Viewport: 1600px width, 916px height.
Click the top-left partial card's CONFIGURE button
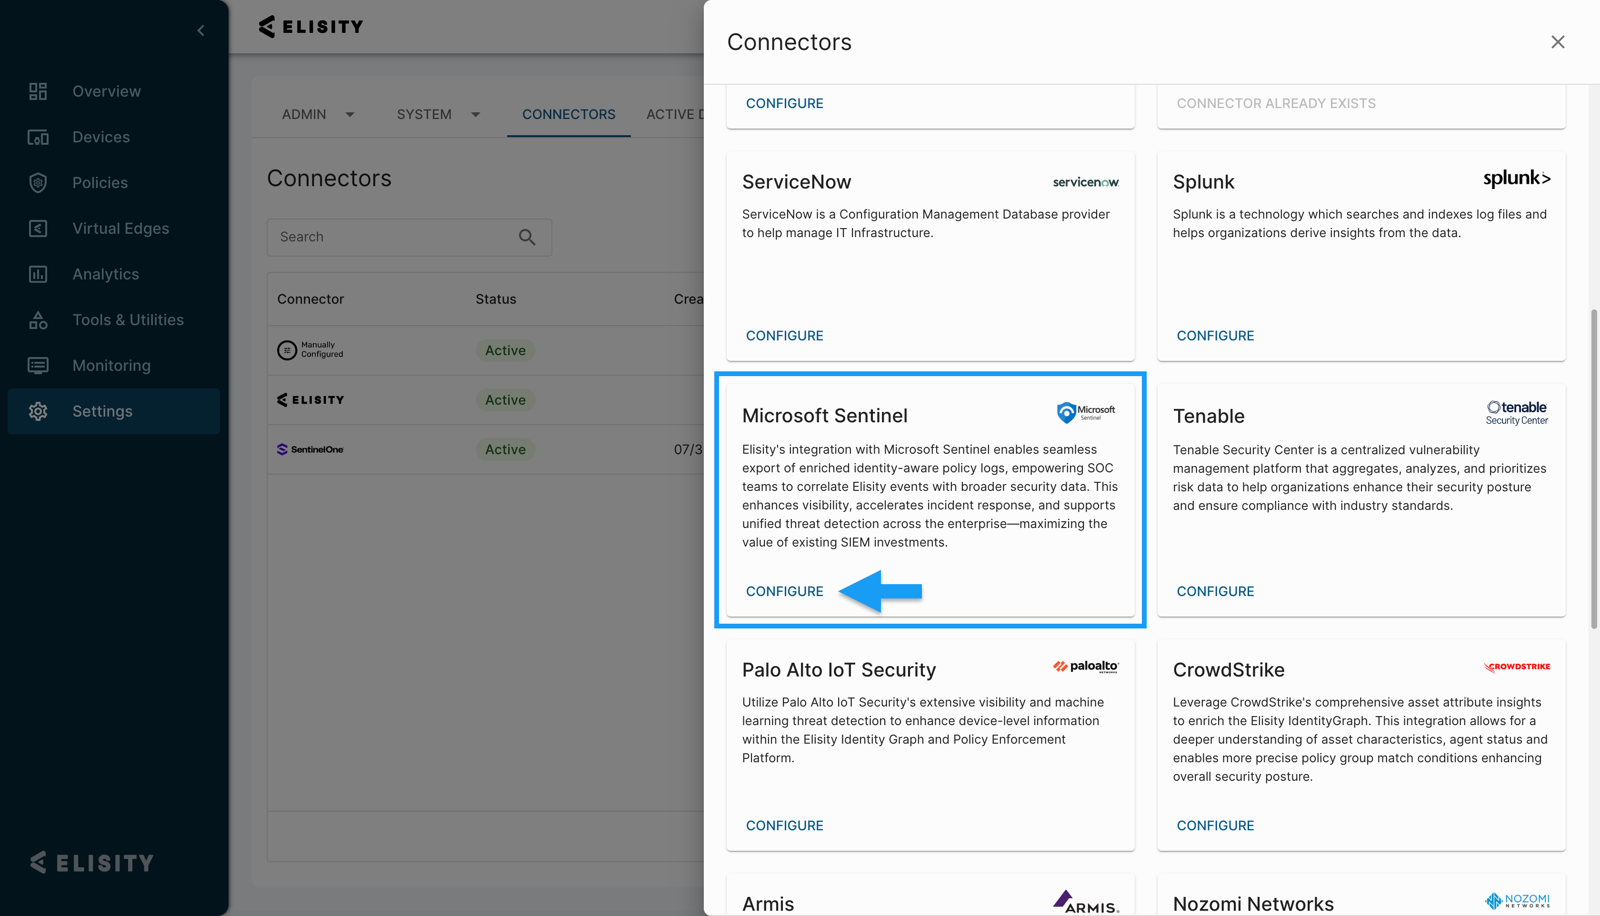785,103
